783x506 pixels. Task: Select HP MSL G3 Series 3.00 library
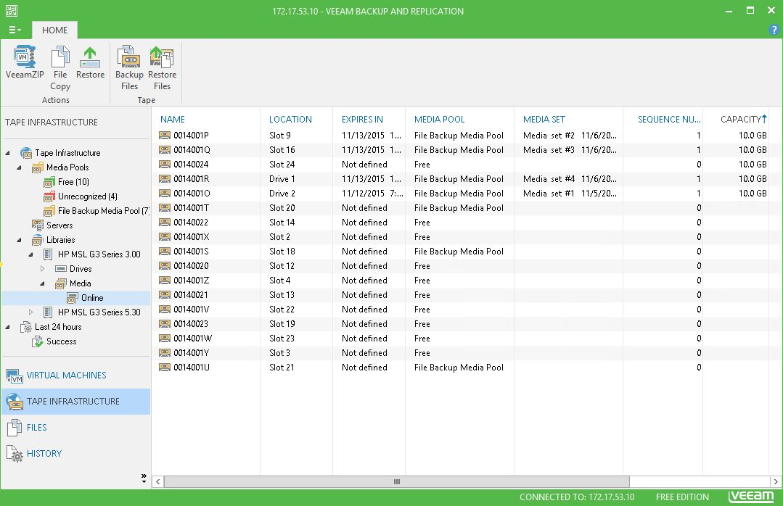99,254
